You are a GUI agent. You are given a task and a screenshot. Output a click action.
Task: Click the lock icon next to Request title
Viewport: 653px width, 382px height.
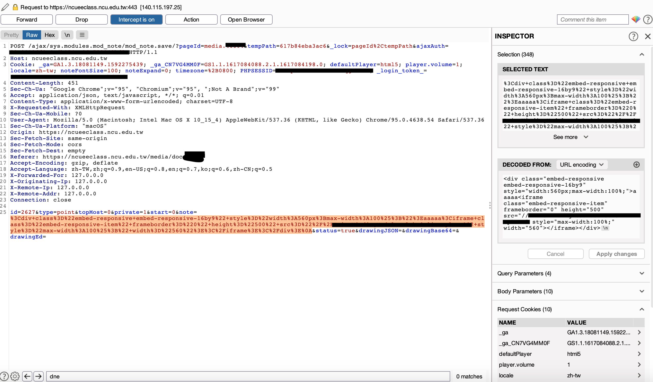click(x=15, y=7)
